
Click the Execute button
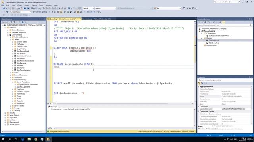click(37, 12)
